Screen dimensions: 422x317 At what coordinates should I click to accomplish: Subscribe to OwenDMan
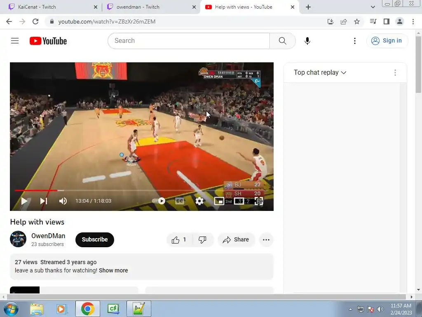95,240
